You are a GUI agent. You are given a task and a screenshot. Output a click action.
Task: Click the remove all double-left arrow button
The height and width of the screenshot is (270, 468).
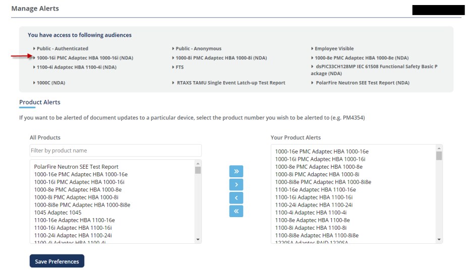coord(236,211)
